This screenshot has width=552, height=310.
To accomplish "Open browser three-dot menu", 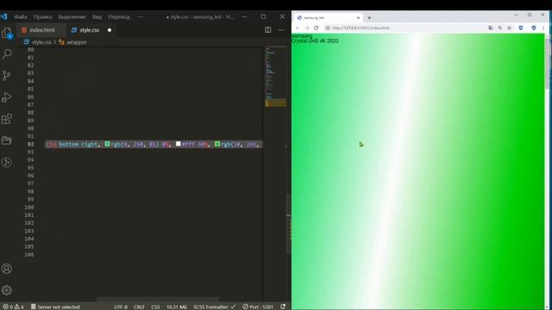I will [x=543, y=28].
